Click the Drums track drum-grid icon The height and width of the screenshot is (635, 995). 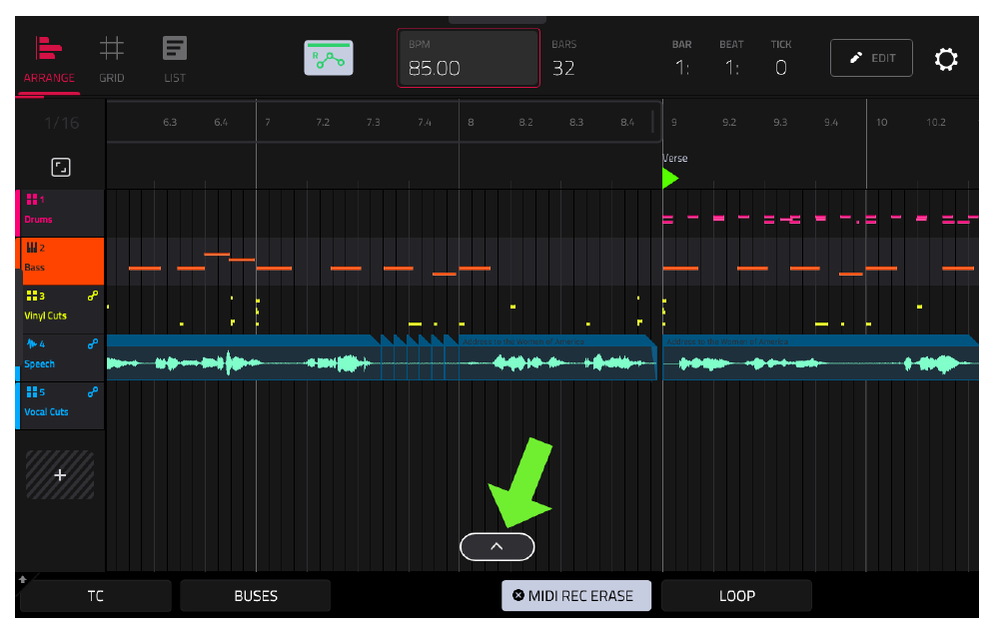(32, 200)
